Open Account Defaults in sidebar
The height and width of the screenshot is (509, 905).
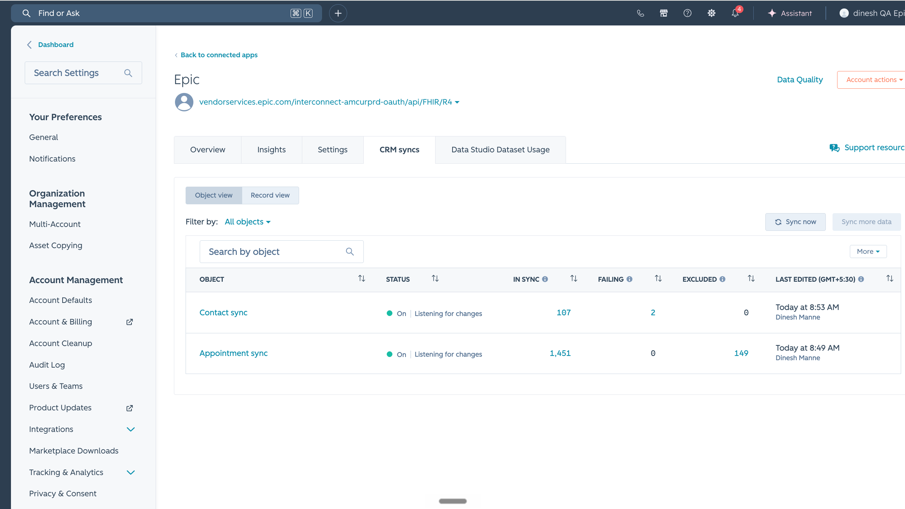click(60, 300)
